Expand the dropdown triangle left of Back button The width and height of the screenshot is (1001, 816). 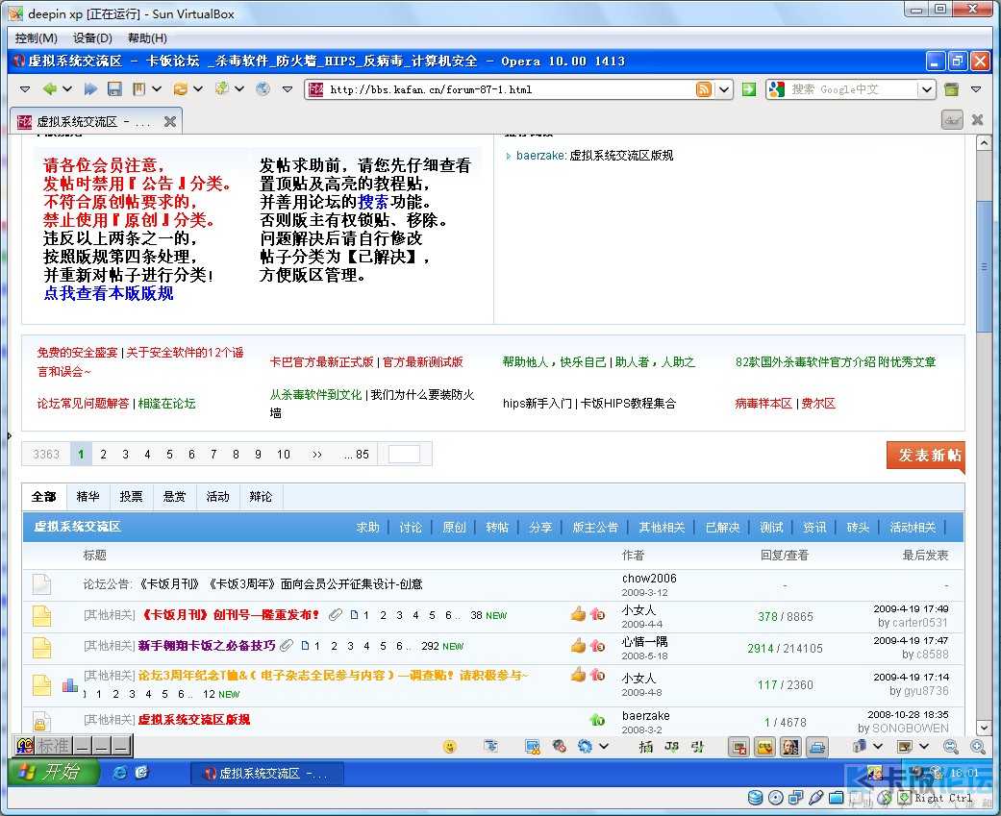coord(25,89)
